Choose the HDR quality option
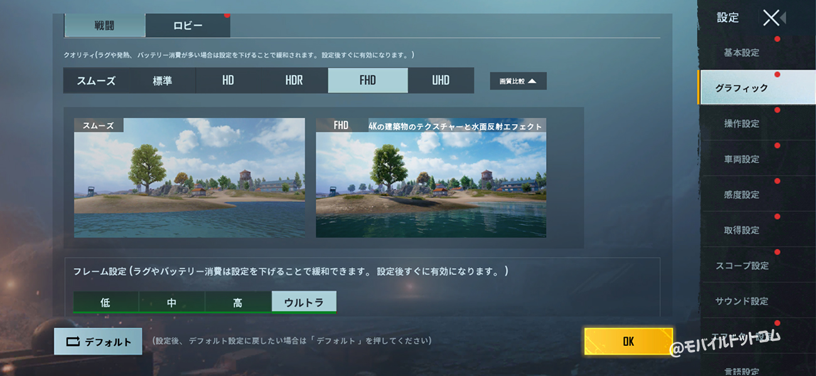 point(294,81)
